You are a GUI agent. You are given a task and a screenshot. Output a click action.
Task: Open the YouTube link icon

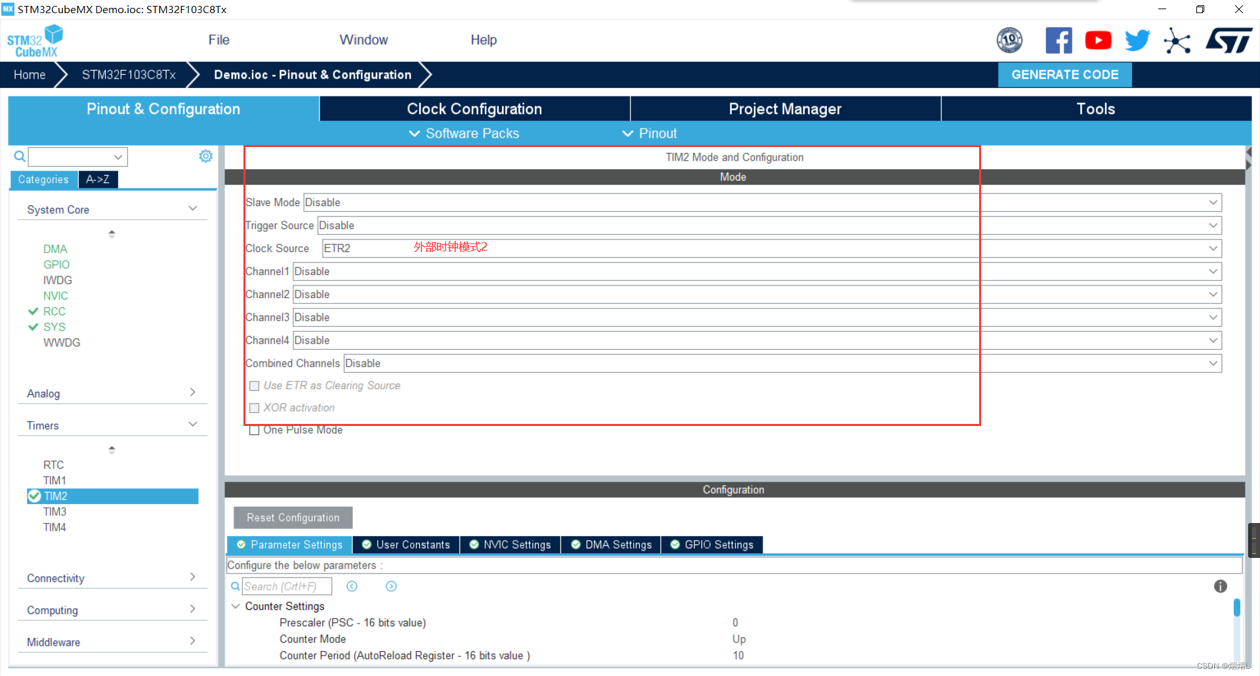1098,41
